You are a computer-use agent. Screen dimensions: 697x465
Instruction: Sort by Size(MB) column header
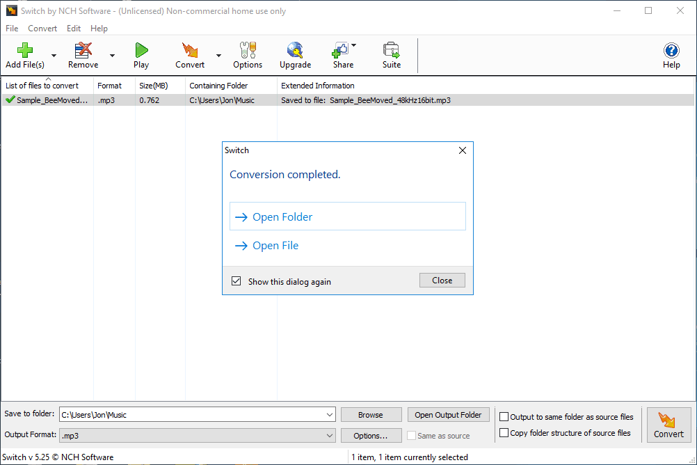154,86
